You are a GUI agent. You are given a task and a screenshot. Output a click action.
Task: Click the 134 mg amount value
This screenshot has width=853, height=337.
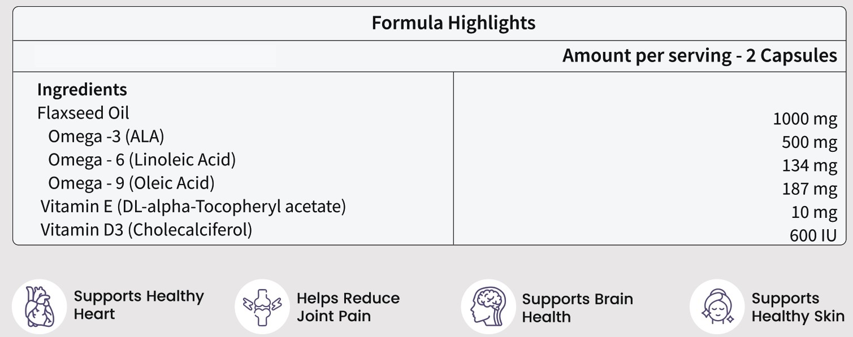[x=809, y=166]
